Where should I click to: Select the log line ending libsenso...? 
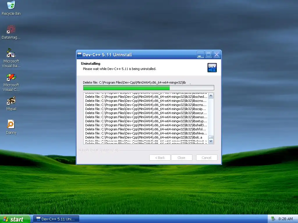tap(146, 117)
